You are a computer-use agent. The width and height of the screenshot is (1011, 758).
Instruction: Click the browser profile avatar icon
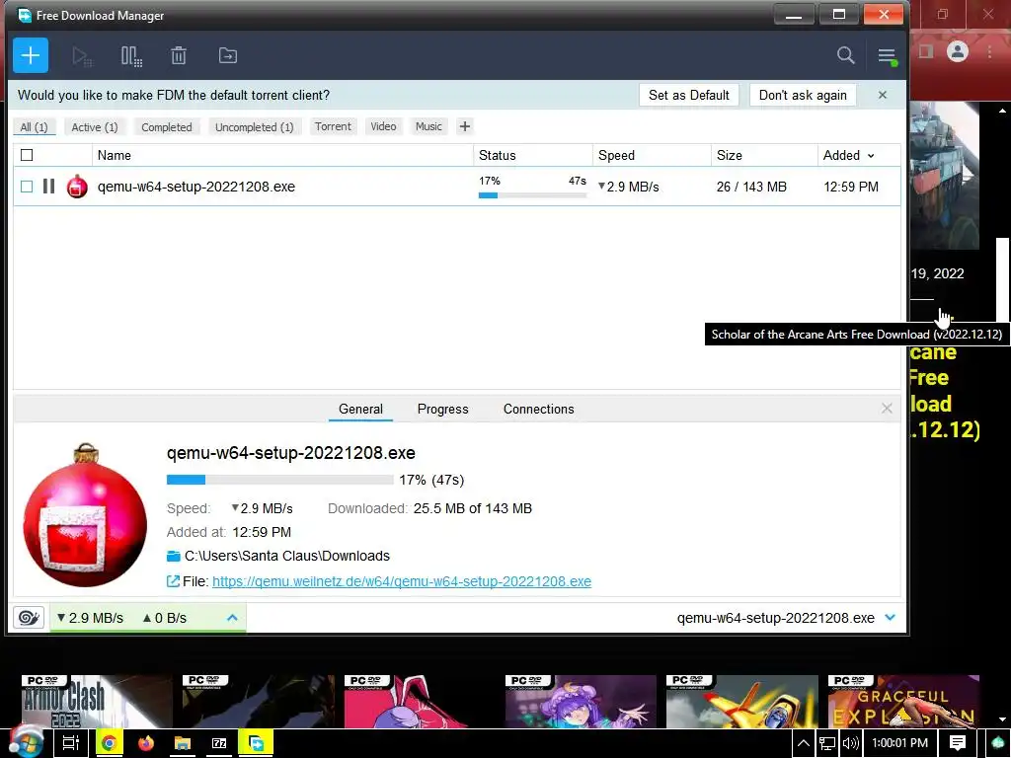[958, 51]
